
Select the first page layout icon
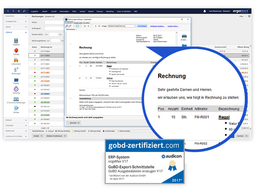point(74,26)
